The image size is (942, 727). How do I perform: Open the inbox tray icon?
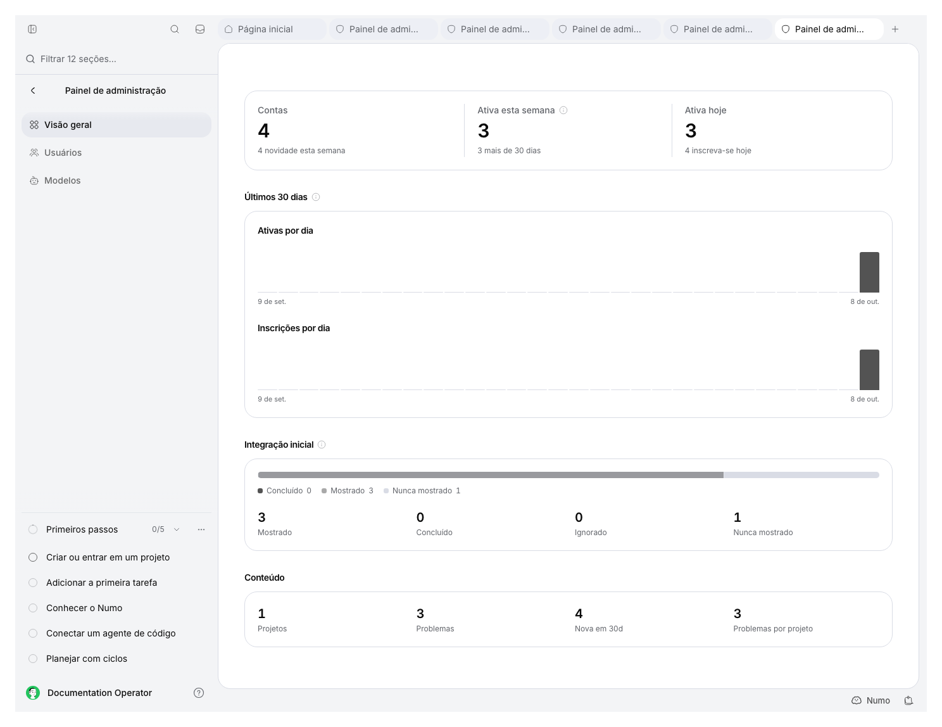[x=200, y=29]
